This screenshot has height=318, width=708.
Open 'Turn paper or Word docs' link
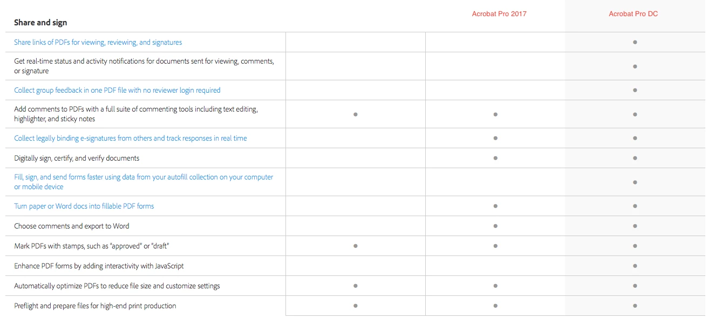pos(84,206)
